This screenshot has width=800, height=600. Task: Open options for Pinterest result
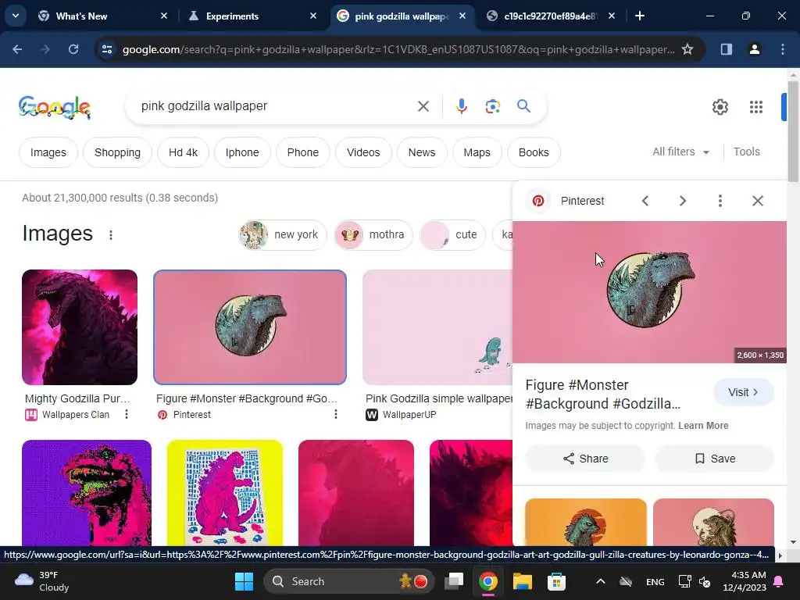336,414
